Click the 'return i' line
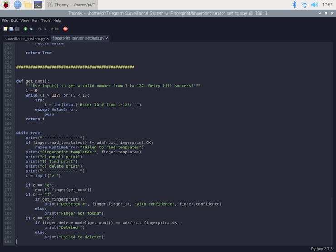This screenshot has height=252, width=336. [x=35, y=119]
